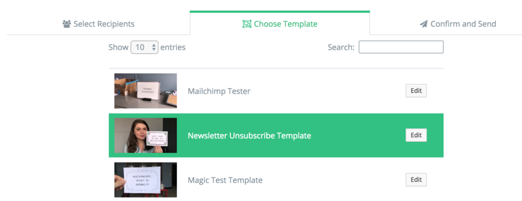Click the template icon beside Choose Template
This screenshot has height=201, width=522.
click(246, 24)
